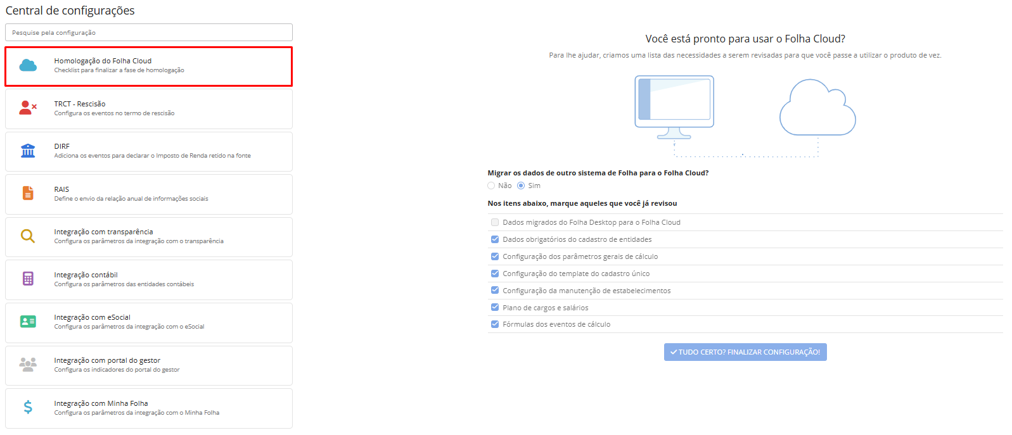Screen dimensions: 1012x435
Task: Click the blue bank DIRF icon
Action: tap(28, 151)
